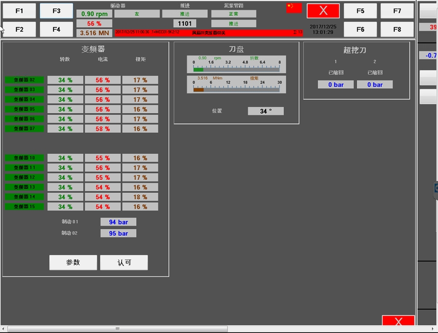
Task: Click the red X button at bottom right
Action: point(398,322)
